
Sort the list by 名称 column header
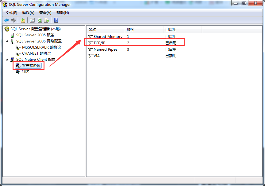pyautogui.click(x=106, y=29)
